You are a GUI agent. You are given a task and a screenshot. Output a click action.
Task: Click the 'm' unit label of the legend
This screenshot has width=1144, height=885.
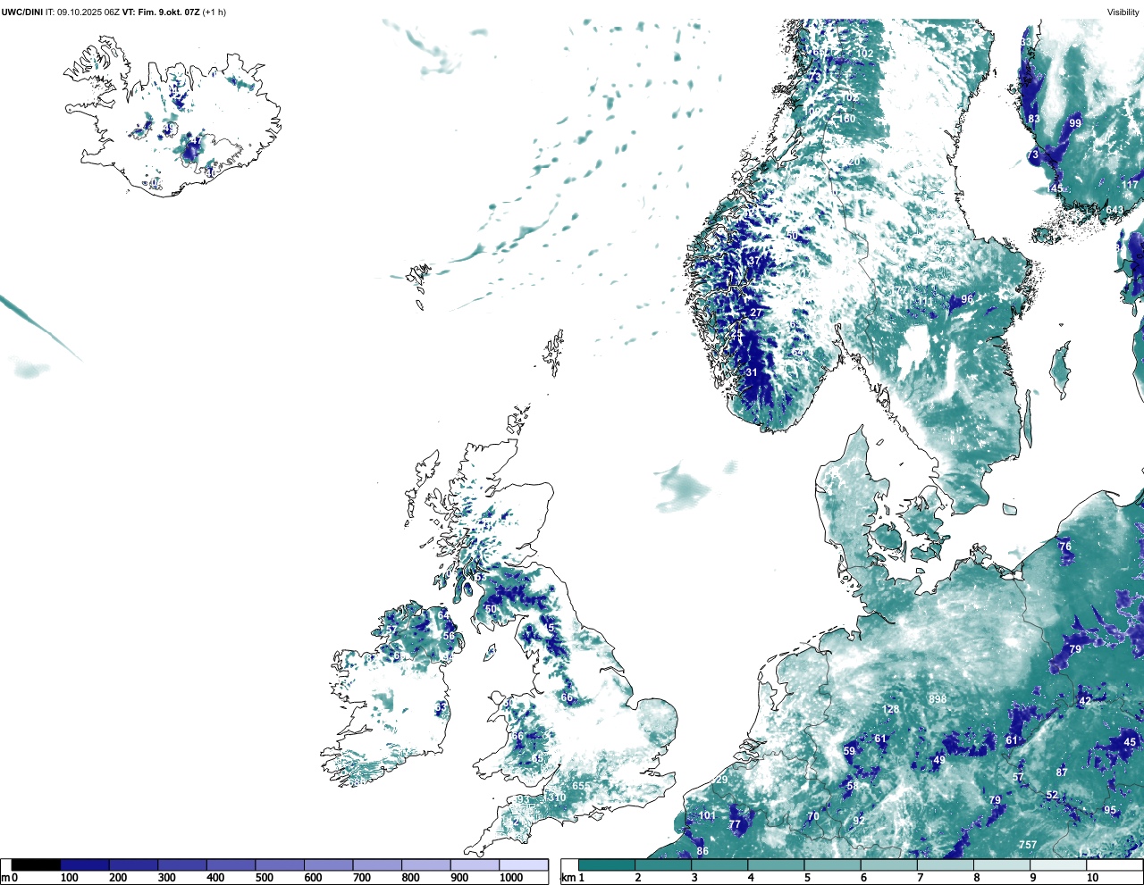[x=5, y=878]
